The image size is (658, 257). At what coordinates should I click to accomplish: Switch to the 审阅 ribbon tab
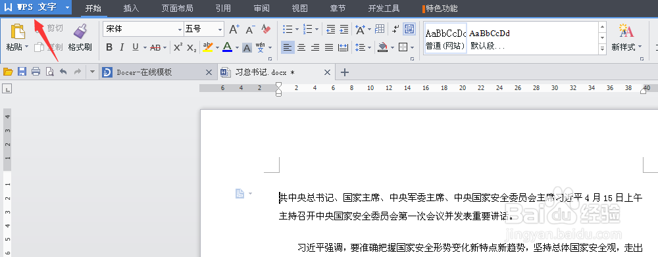click(261, 9)
